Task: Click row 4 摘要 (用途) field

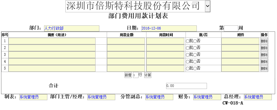Action: click(52, 62)
